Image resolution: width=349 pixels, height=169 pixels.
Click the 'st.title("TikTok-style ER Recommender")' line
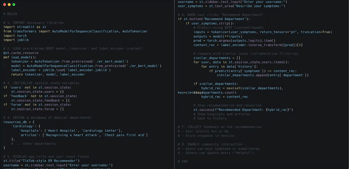click(42, 161)
